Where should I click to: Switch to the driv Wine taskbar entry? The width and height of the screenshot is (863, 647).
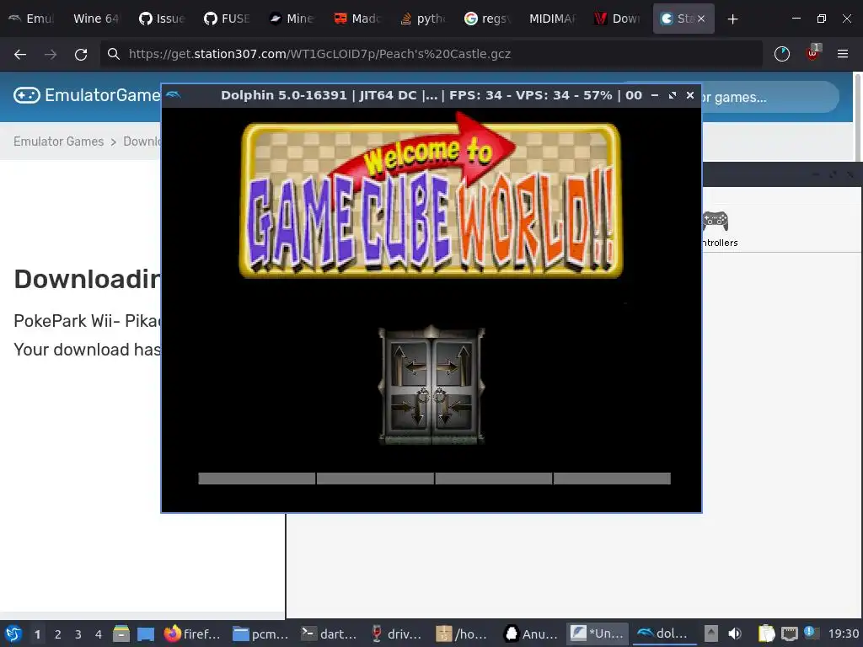coord(397,634)
